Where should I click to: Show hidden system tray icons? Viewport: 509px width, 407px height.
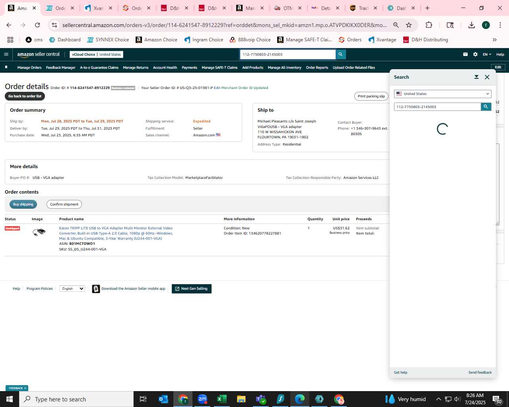pyautogui.click(x=438, y=399)
